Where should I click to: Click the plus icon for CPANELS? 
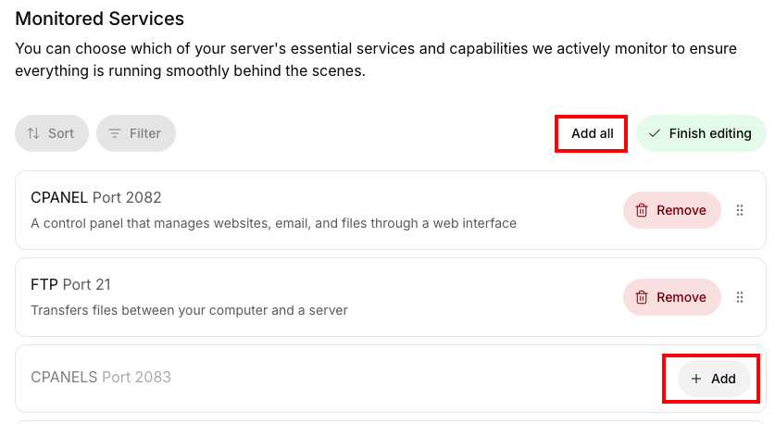[696, 379]
